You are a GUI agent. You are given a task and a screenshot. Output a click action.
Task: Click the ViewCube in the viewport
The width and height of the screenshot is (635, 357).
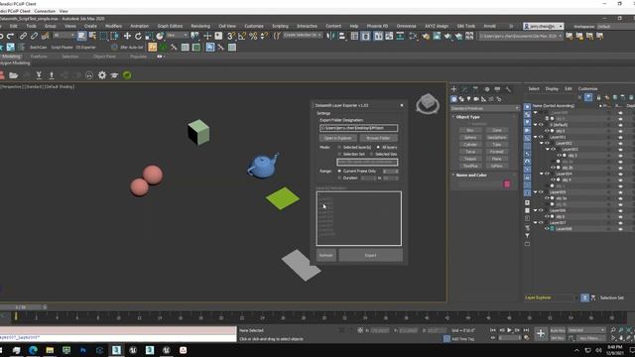pos(428,104)
